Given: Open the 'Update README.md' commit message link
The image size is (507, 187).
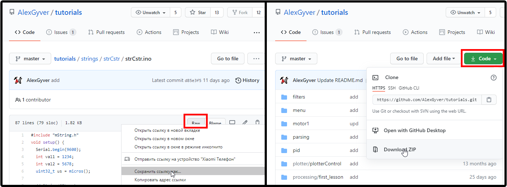Looking at the screenshot, I should click(x=340, y=80).
